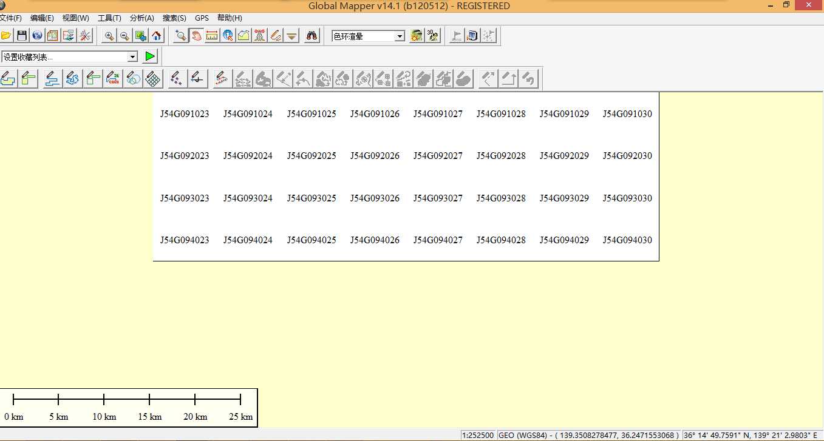
Task: Open the 工具(T) menu
Action: (x=109, y=18)
